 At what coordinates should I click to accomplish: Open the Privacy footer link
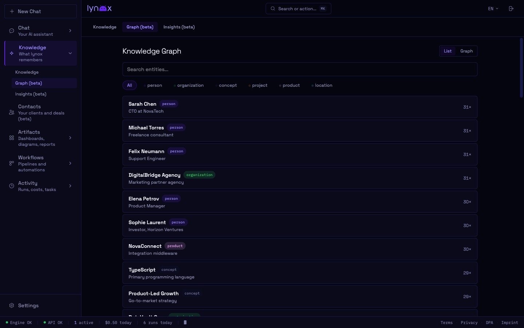pyautogui.click(x=469, y=323)
